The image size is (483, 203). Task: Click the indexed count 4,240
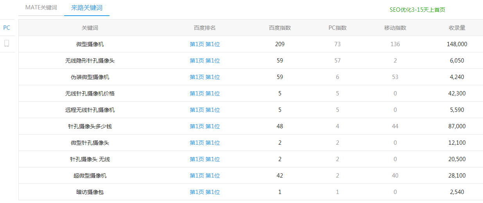(x=457, y=77)
